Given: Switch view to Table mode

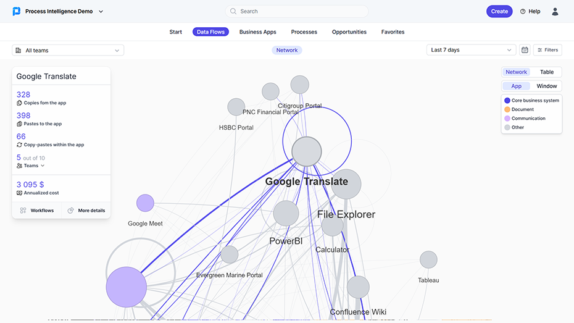Looking at the screenshot, I should (x=547, y=72).
